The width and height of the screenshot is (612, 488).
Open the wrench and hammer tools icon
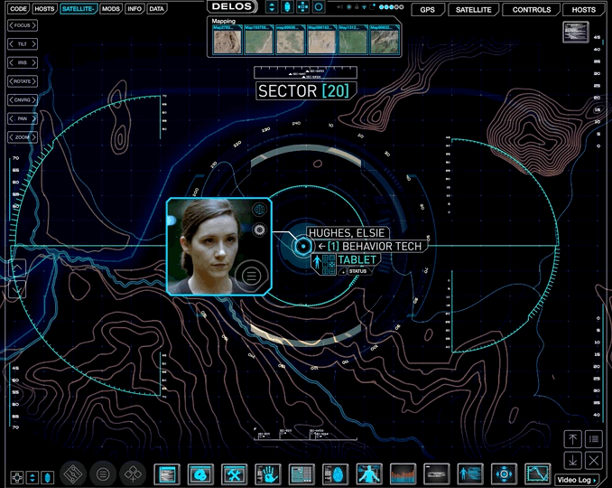[234, 474]
